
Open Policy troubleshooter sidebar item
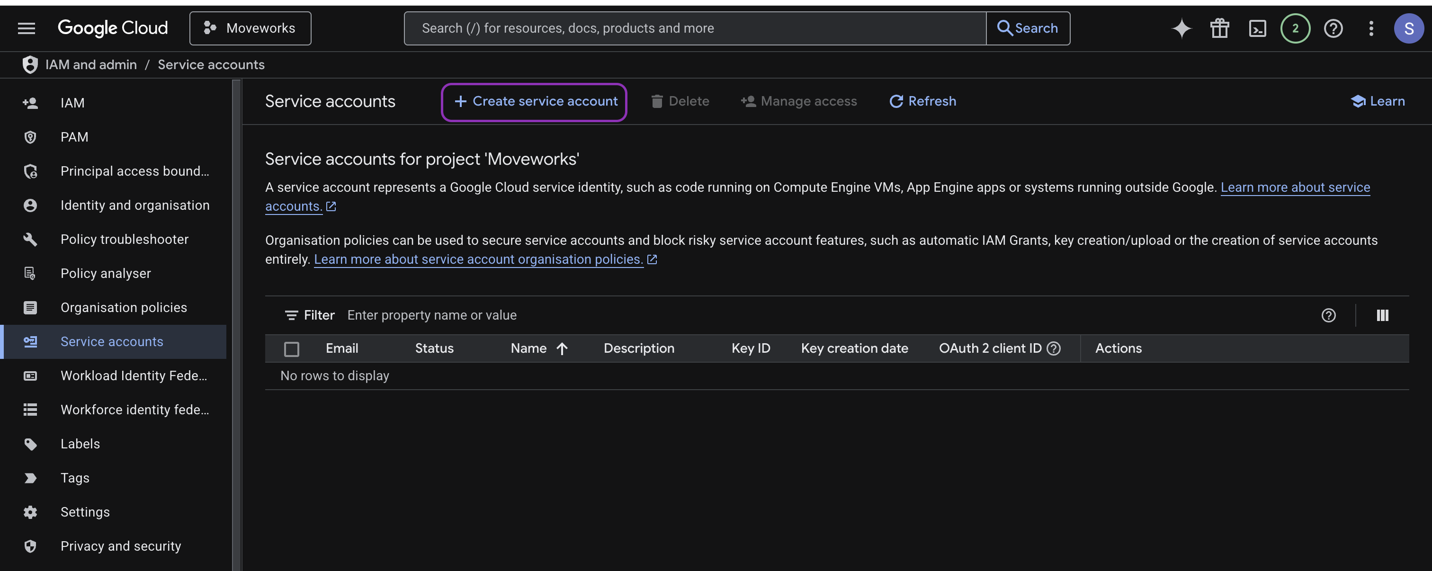[124, 239]
